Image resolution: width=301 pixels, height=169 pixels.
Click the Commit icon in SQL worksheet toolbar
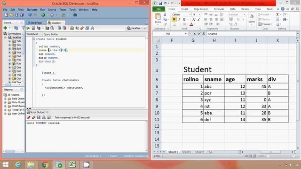[59, 28]
